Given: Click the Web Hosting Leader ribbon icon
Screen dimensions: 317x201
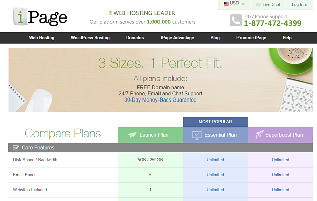Looking at the screenshot, I should click(110, 13).
